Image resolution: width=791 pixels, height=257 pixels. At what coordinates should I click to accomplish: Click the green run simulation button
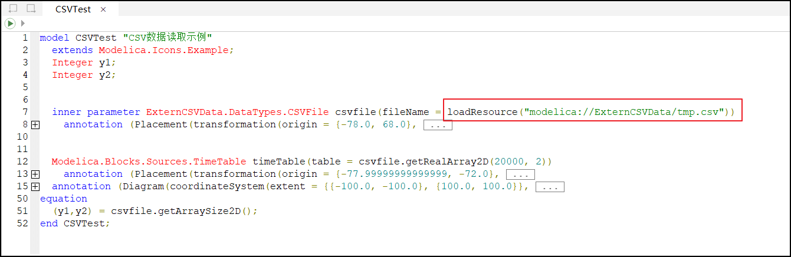click(10, 24)
